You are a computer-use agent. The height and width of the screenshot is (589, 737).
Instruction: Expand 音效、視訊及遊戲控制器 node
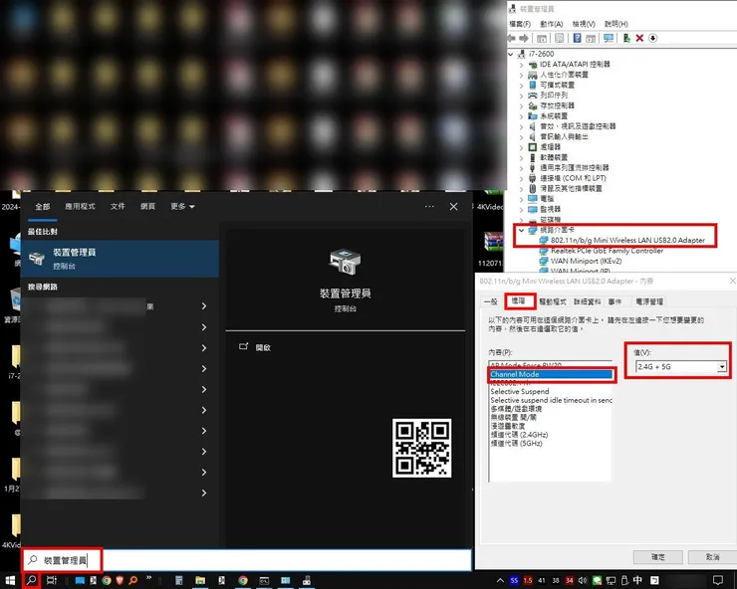click(521, 126)
